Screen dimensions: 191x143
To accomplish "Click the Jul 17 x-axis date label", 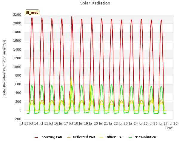I will click(x=64, y=123).
